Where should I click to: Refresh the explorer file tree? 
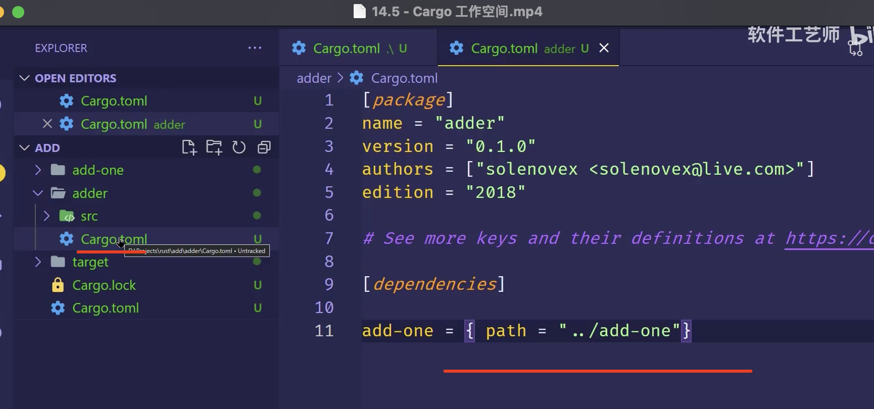pos(238,147)
